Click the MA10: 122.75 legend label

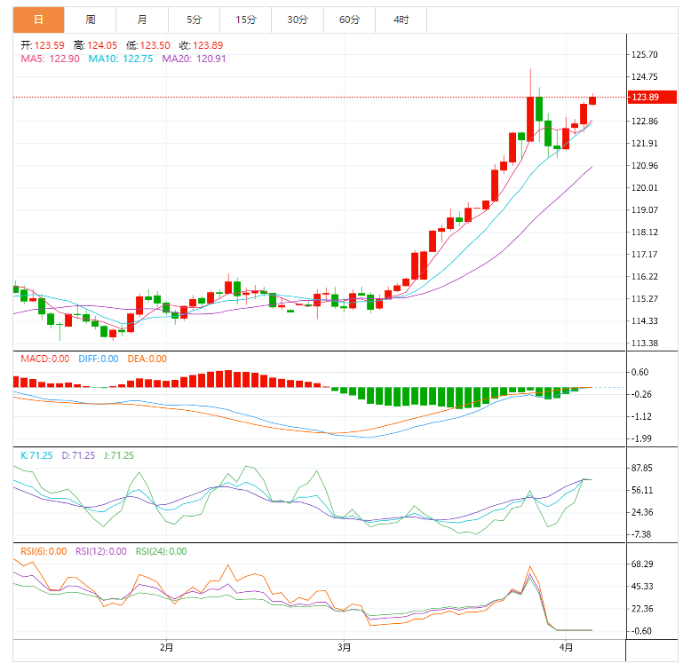click(x=121, y=59)
